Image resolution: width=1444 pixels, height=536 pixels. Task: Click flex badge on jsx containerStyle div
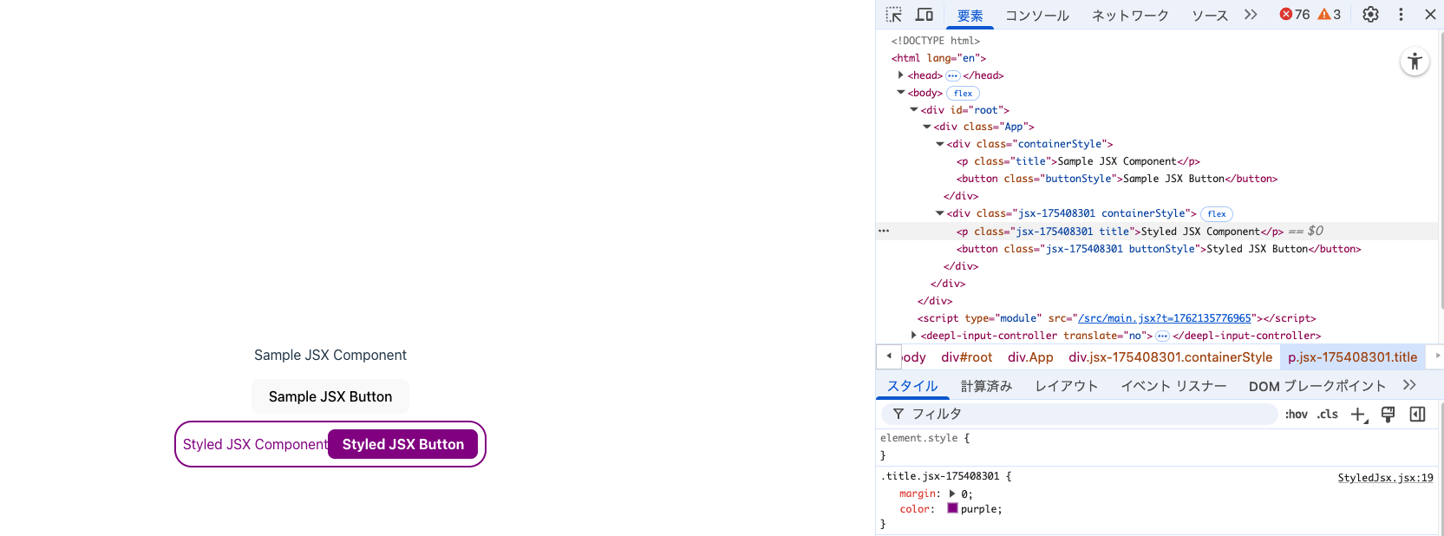[x=1217, y=214]
